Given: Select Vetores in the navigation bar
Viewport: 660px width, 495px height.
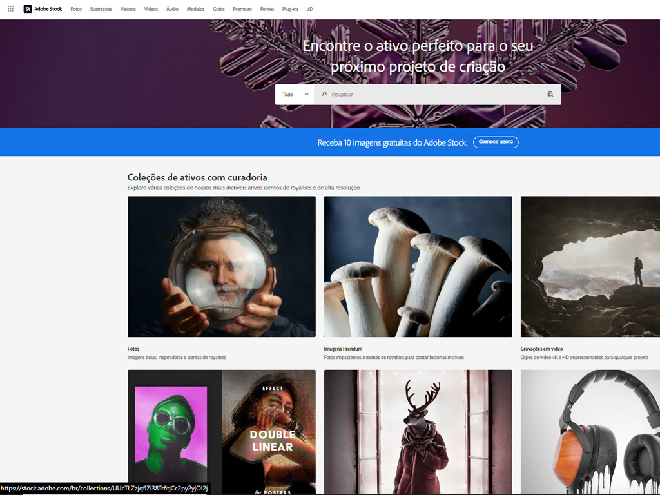Looking at the screenshot, I should click(x=128, y=9).
